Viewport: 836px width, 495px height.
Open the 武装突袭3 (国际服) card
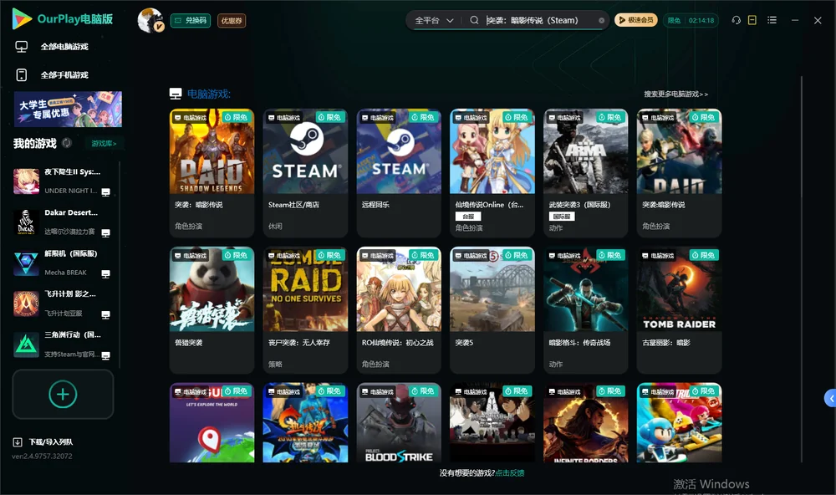[x=585, y=173]
